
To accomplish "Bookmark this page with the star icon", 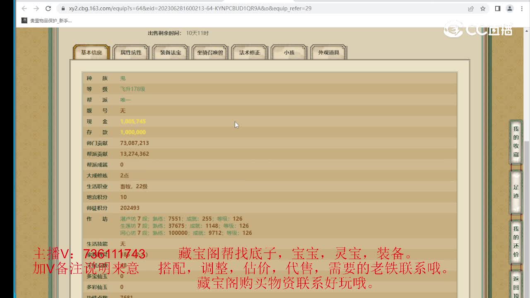I will (x=483, y=8).
